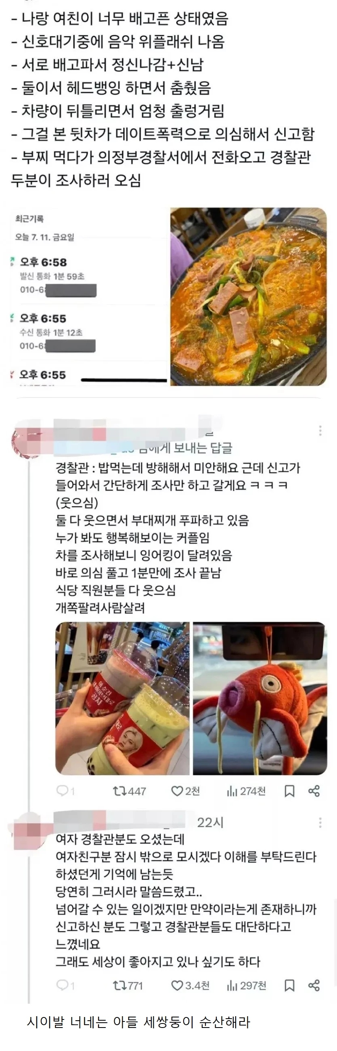Share the first reply tweet
Viewport: 337px width, 1051px height.
pyautogui.click(x=314, y=791)
